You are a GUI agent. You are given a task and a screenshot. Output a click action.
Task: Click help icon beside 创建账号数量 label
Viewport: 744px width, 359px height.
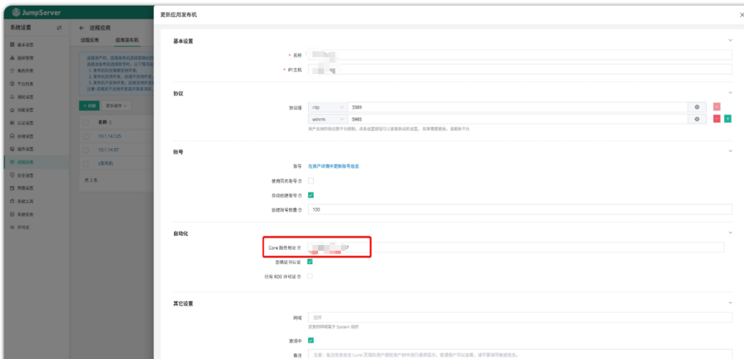[x=300, y=209]
